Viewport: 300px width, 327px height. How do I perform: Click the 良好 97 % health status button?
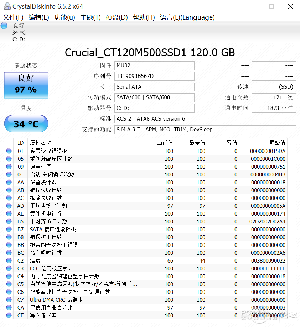tap(26, 85)
